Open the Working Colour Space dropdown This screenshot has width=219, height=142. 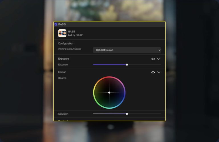(127, 50)
